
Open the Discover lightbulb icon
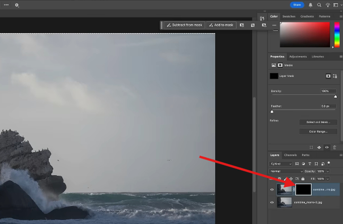coord(328,5)
